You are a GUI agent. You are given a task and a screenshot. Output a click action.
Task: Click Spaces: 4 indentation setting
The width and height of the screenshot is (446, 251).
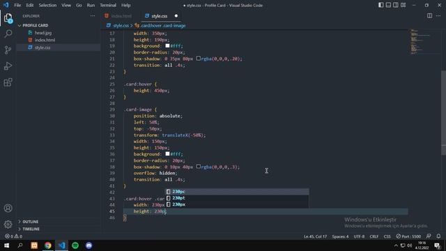(x=340, y=236)
